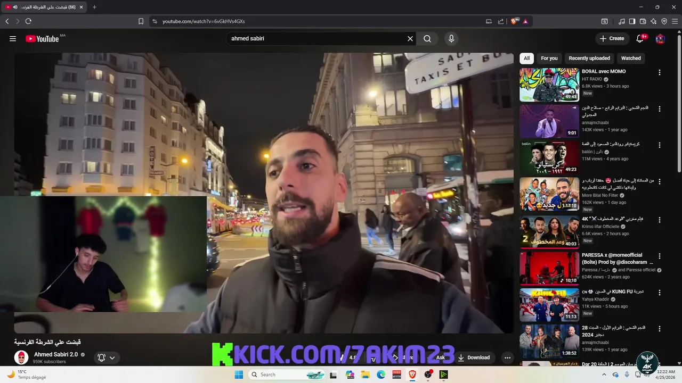
Task: Click the taskbar Search box
Action: 288,374
